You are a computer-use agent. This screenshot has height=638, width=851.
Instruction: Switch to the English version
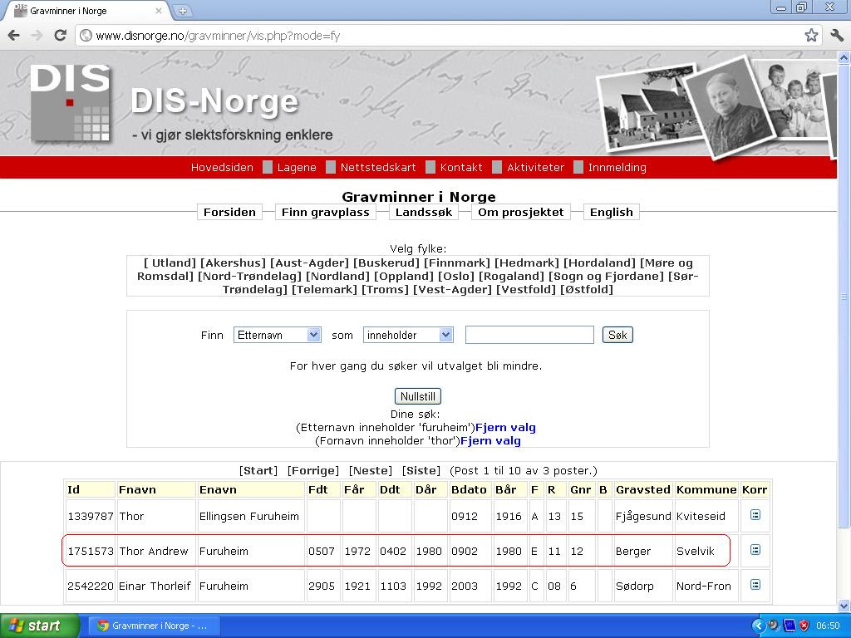[x=611, y=212]
